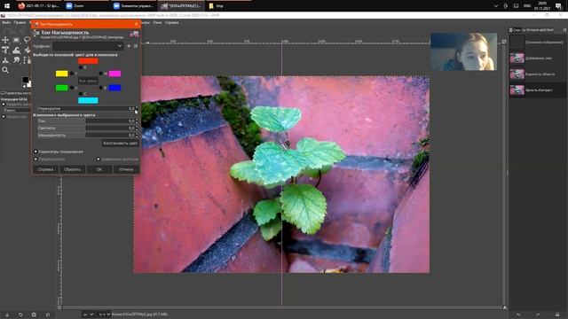Viewport: 568px width, 319px height.
Task: Open the Windows Start menu
Action: point(7,6)
